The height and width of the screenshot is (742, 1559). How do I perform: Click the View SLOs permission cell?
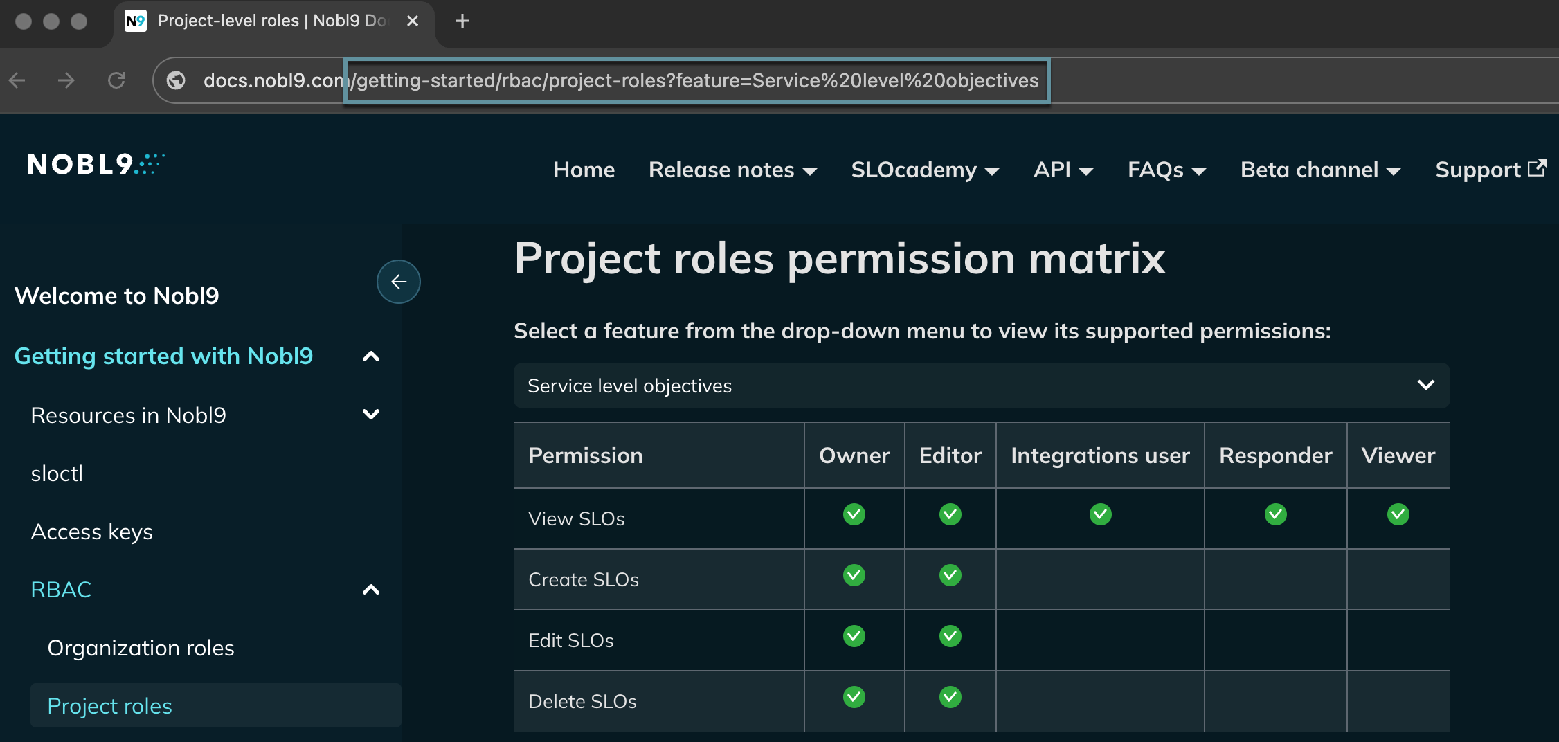pos(659,518)
